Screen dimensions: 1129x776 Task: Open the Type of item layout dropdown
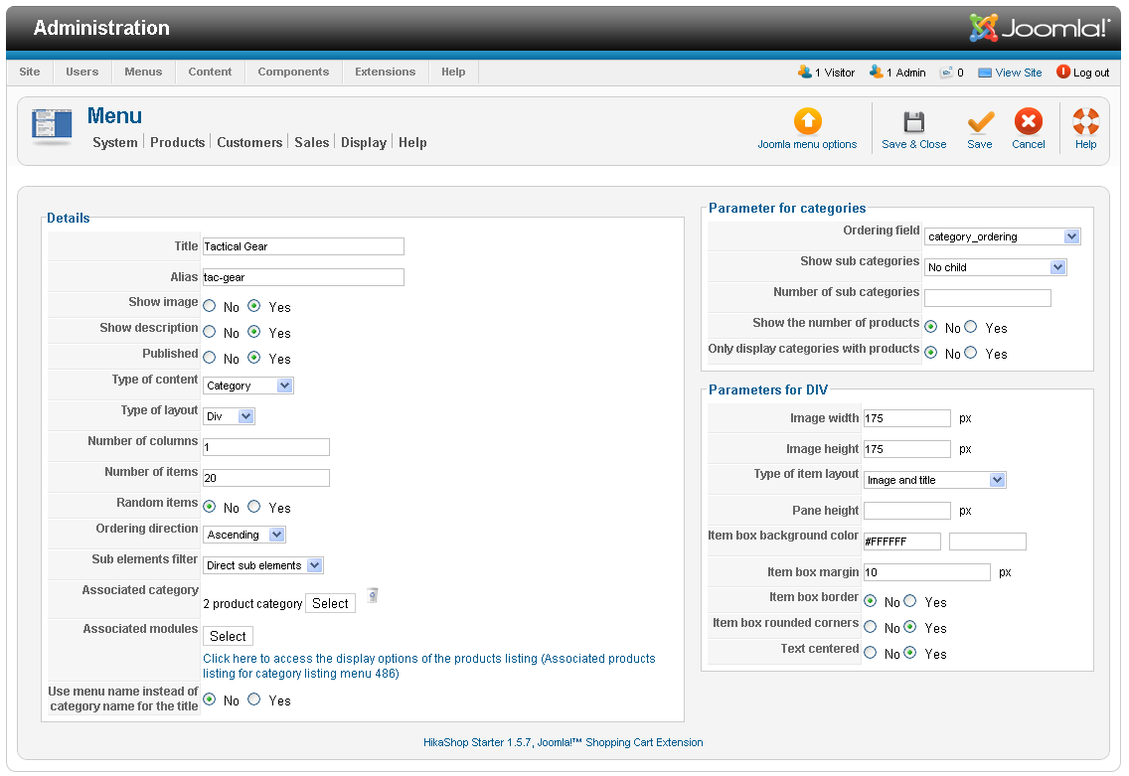(934, 480)
